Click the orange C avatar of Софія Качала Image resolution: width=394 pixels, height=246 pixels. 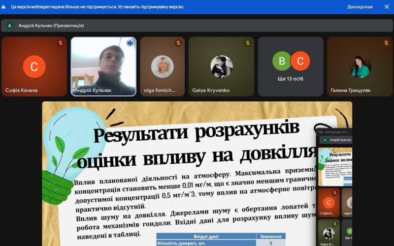(34, 66)
